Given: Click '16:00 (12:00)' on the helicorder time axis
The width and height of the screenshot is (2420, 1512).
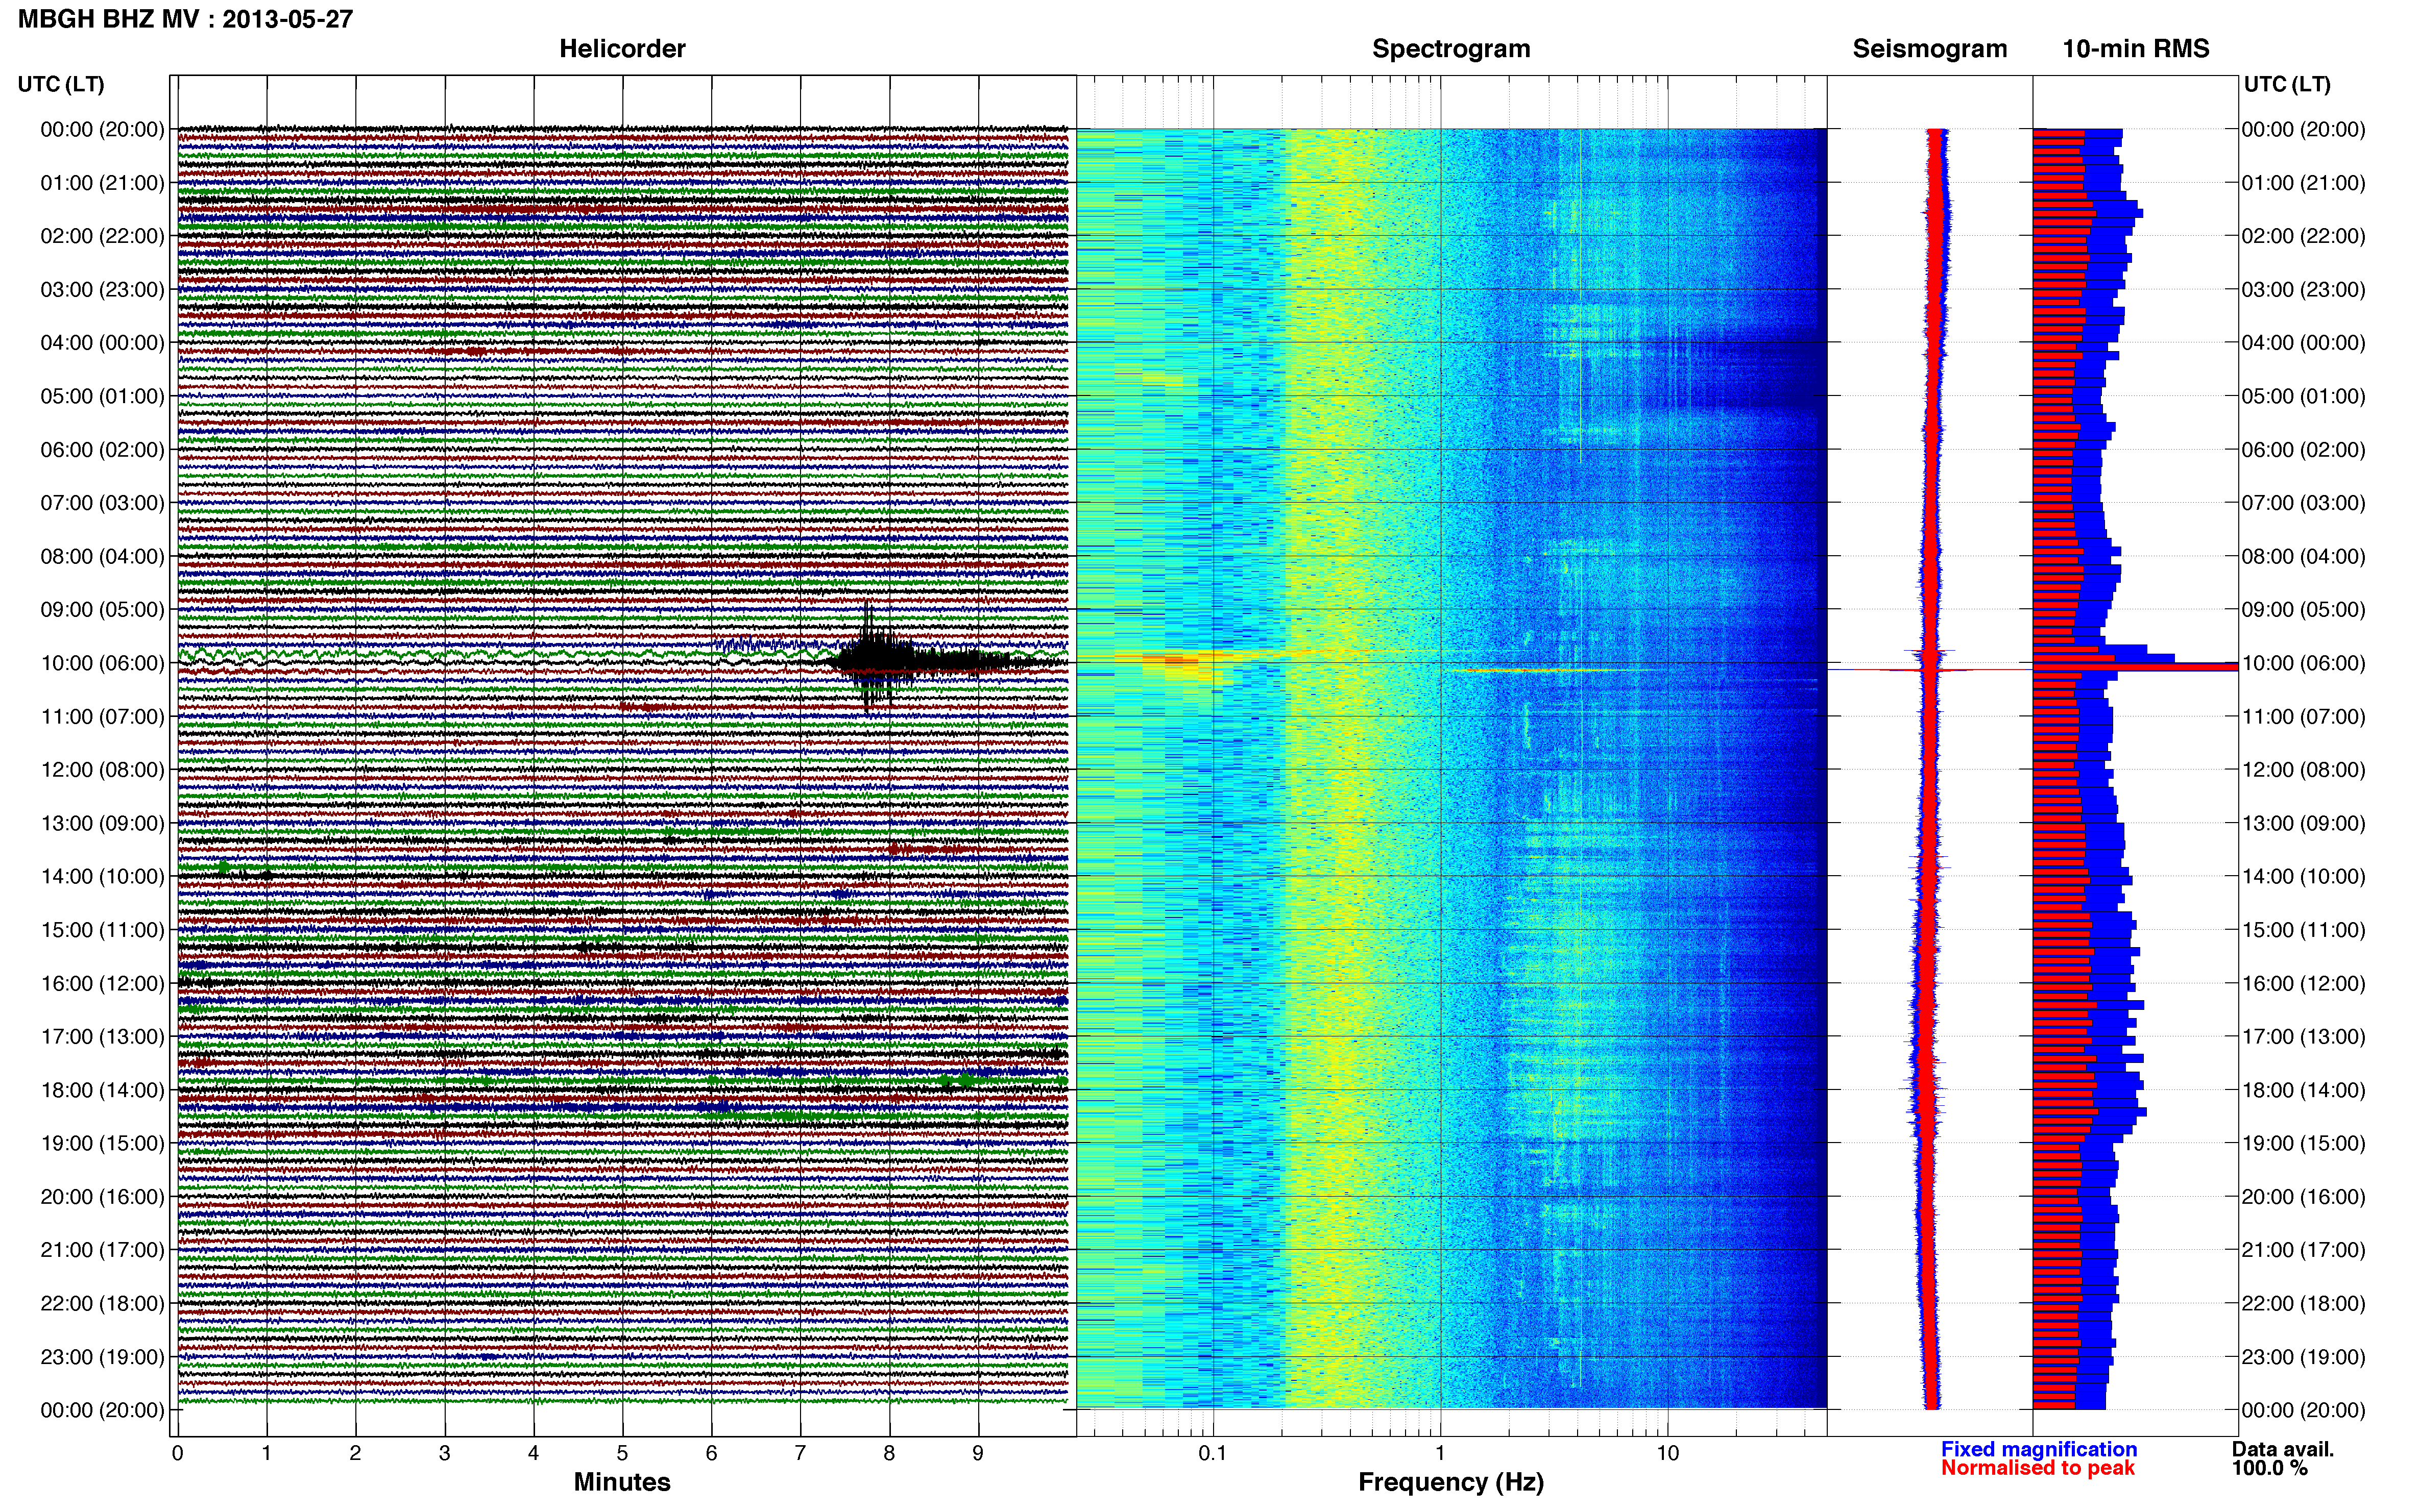Looking at the screenshot, I should click(x=102, y=983).
